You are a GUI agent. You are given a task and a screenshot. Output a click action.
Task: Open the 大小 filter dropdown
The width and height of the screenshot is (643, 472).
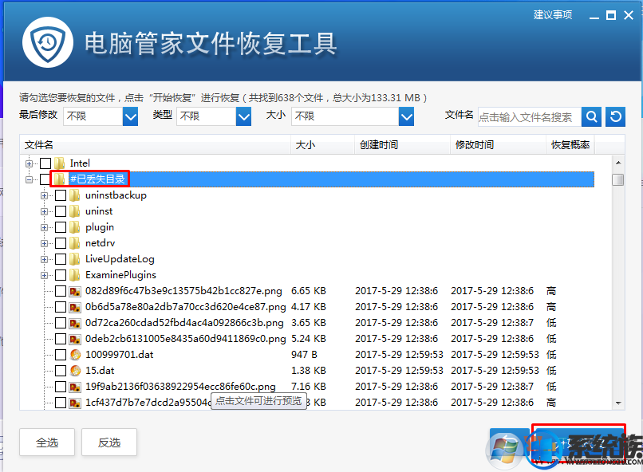pyautogui.click(x=406, y=116)
